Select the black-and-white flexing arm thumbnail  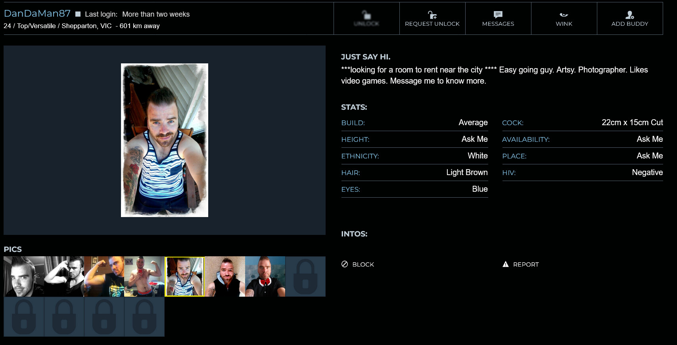[x=64, y=276]
